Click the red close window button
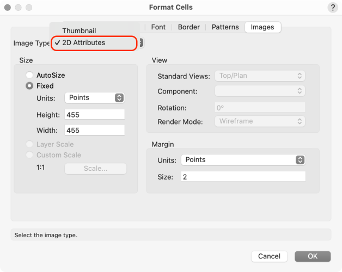Screen dimensions: 342x272 coord(8,8)
